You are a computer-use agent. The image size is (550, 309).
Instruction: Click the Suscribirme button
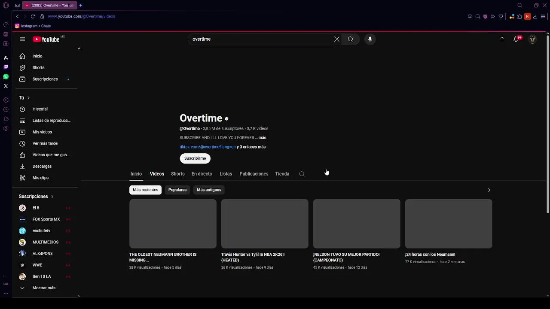[195, 158]
